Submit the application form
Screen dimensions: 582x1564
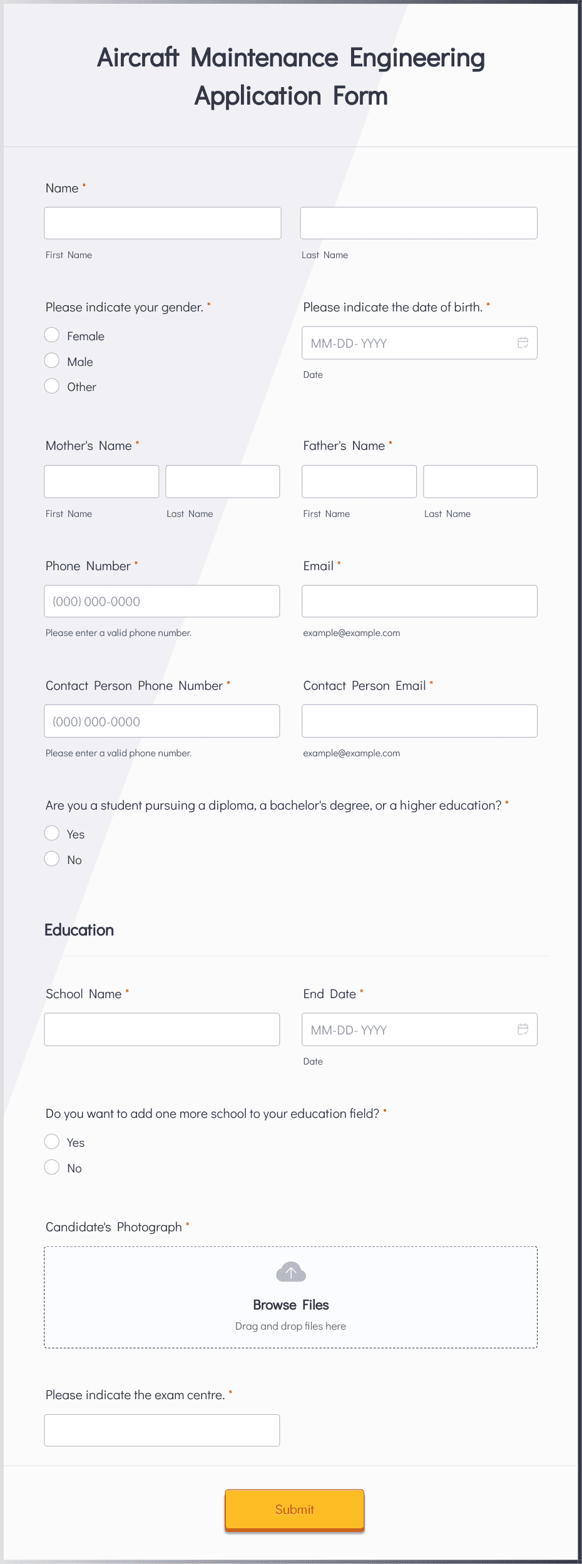click(x=295, y=1509)
